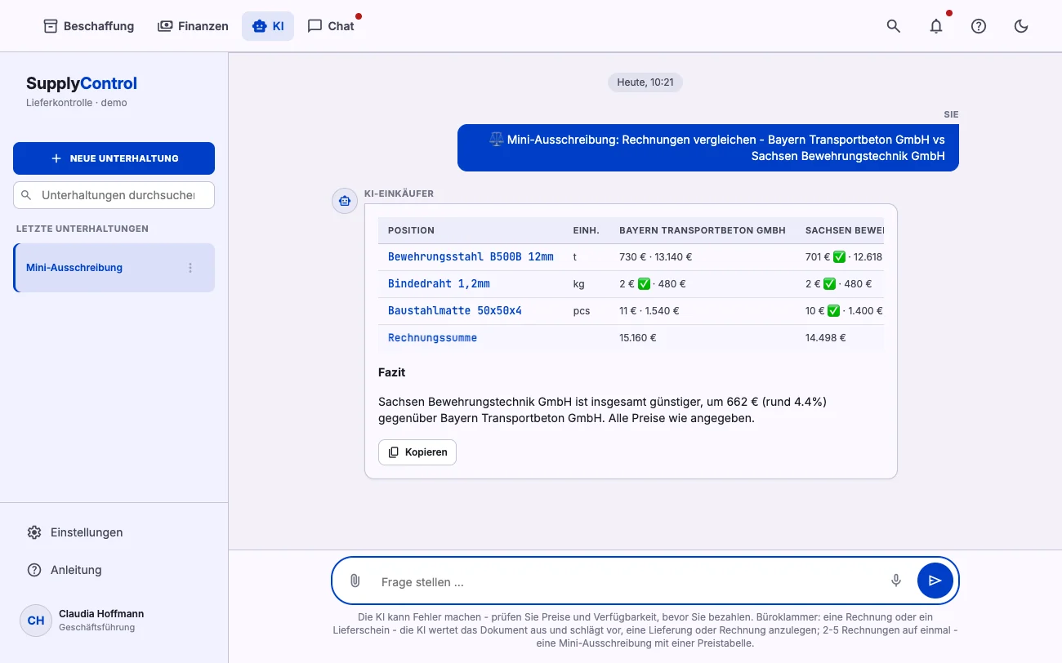Image resolution: width=1062 pixels, height=663 pixels.
Task: Click the Frage stellen message input
Action: click(x=627, y=582)
